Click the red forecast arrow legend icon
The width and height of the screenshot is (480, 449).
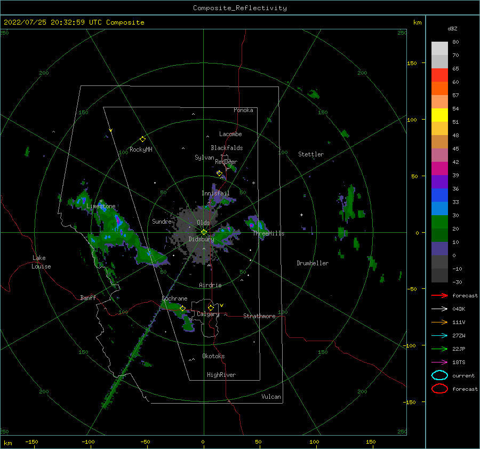[439, 295]
